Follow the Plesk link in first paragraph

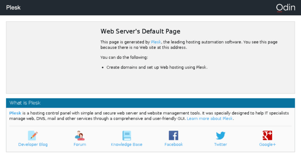pos(156,42)
